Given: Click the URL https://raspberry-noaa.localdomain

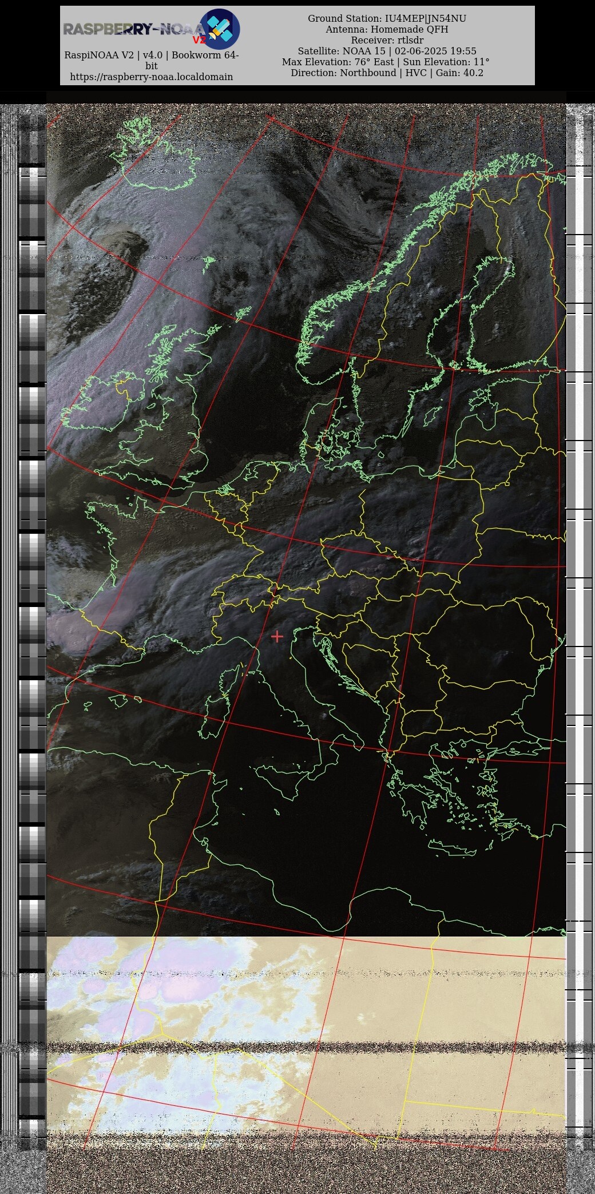Looking at the screenshot, I should click(152, 77).
